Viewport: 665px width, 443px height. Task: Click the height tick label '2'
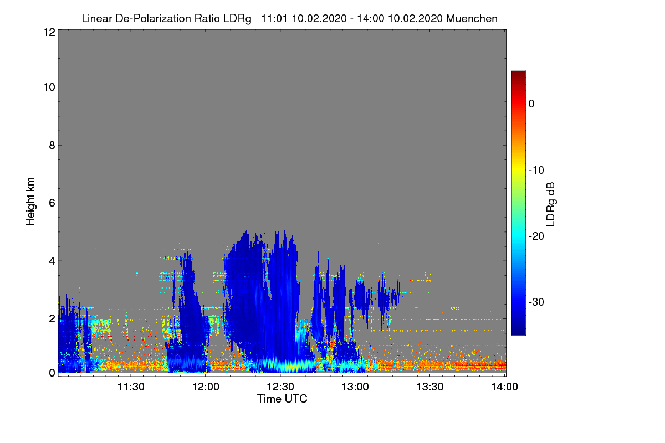(52, 318)
